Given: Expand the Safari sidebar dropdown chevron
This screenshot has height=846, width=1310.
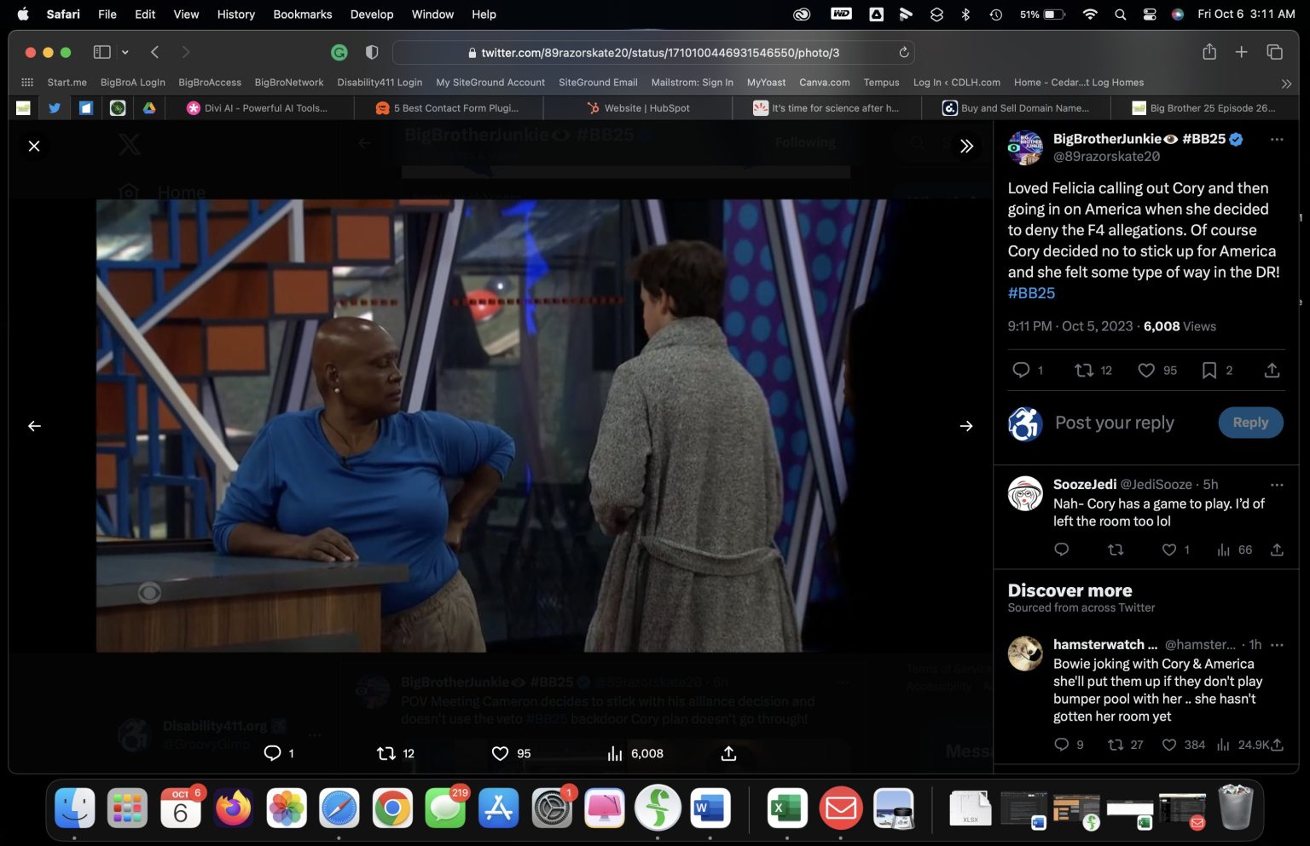Looking at the screenshot, I should click(125, 53).
